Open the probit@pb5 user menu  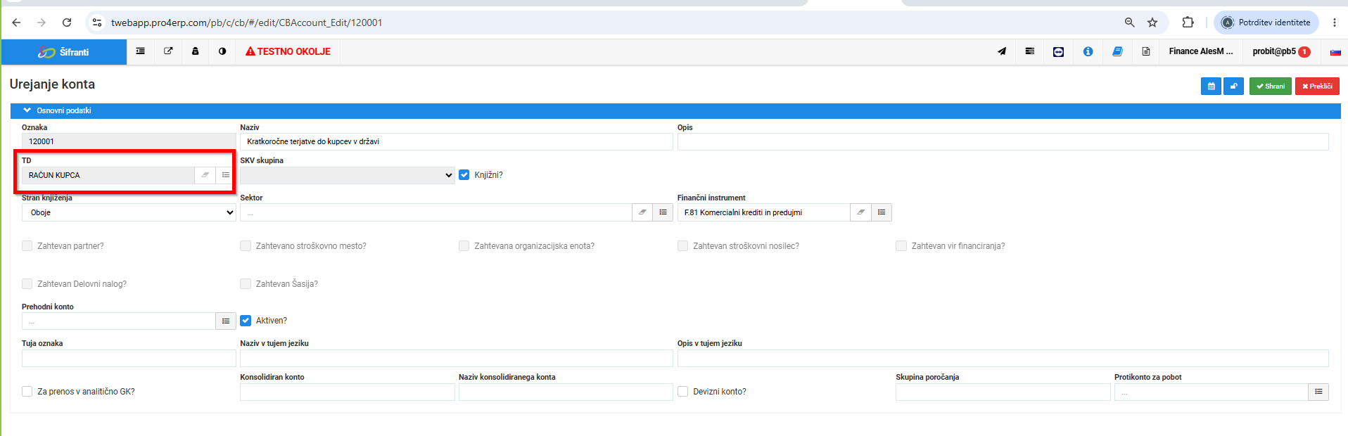point(1281,51)
